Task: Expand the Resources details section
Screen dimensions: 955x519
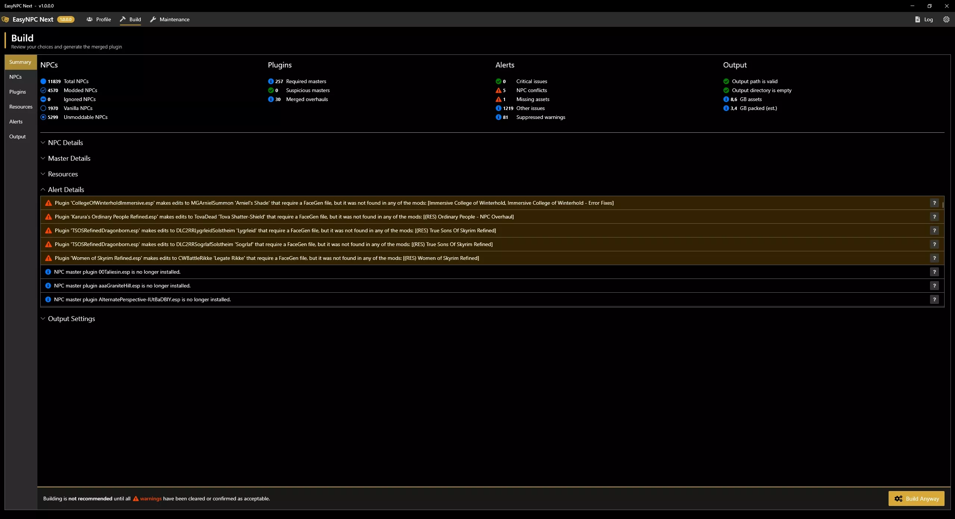Action: (59, 174)
